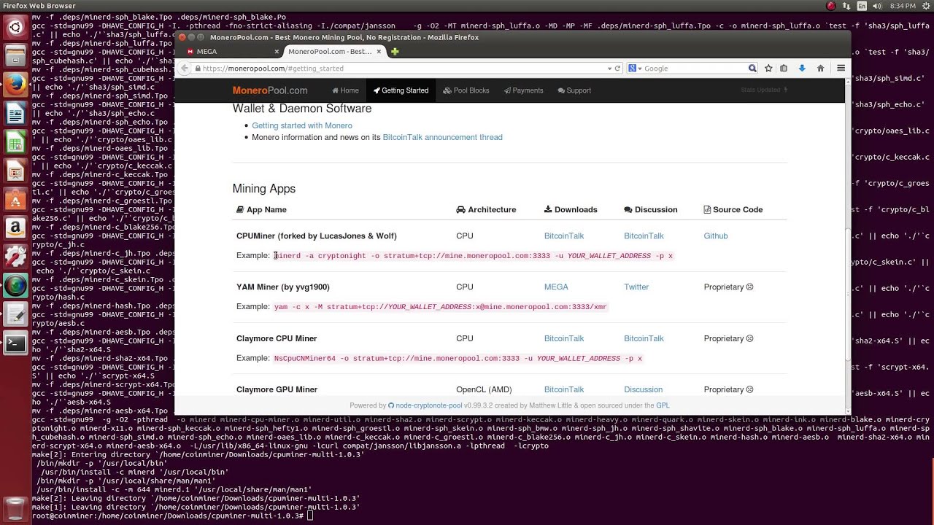Switch to Terminal from the launcher
This screenshot has width=934, height=525.
tap(15, 343)
